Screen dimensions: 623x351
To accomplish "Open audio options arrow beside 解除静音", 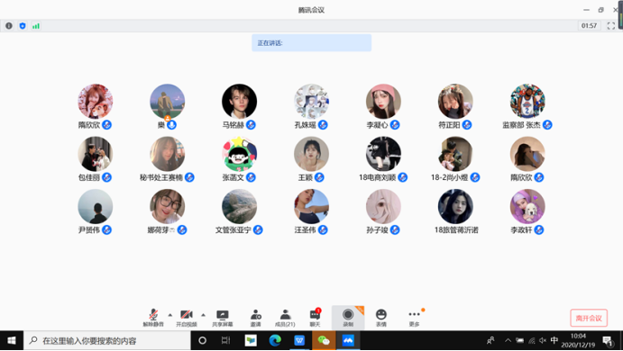I will coord(170,315).
